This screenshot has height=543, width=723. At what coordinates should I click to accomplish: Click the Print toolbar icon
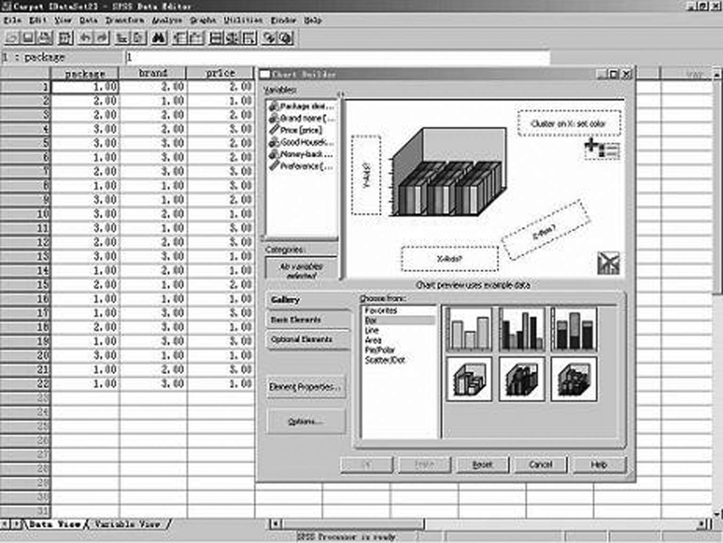[45, 38]
